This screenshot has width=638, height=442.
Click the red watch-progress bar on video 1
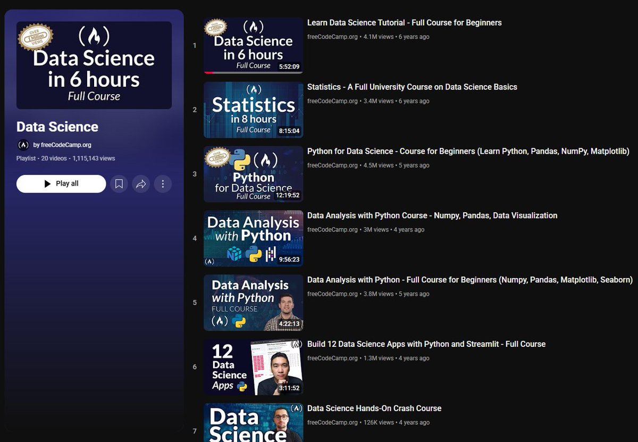coord(209,73)
